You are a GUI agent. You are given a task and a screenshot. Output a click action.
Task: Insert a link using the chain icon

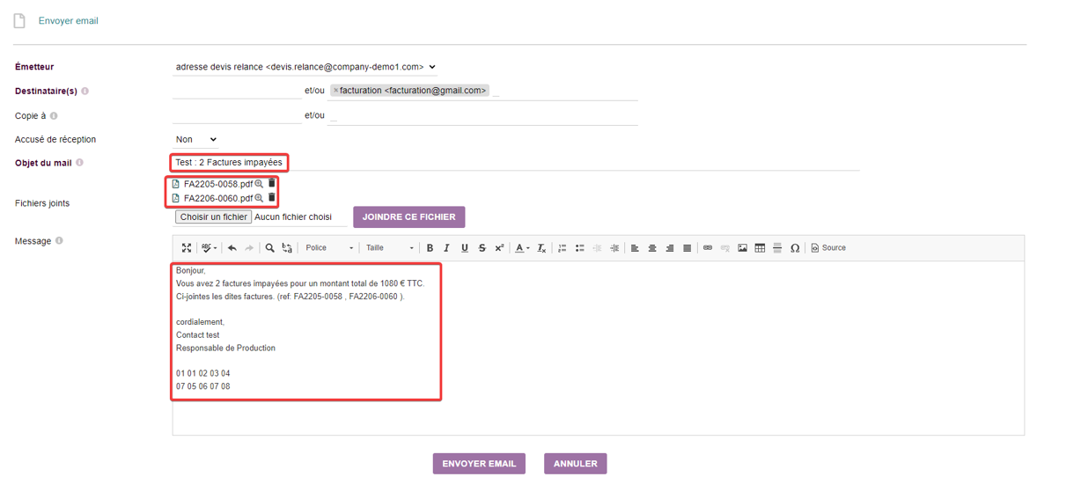pos(707,248)
